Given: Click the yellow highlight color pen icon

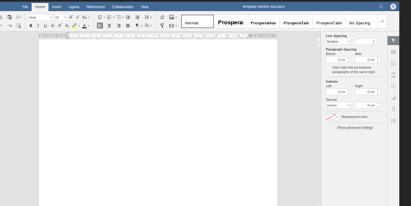Looking at the screenshot, I should pos(74,26).
